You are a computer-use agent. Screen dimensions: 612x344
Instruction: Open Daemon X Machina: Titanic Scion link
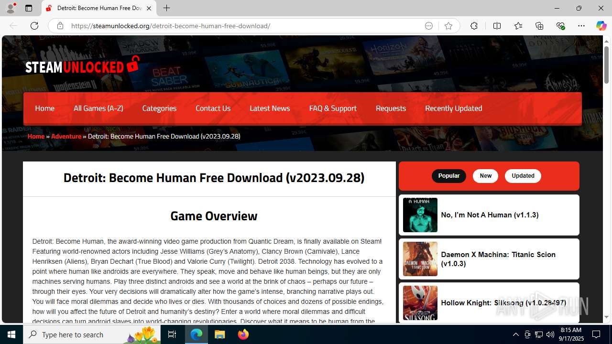[x=498, y=259]
